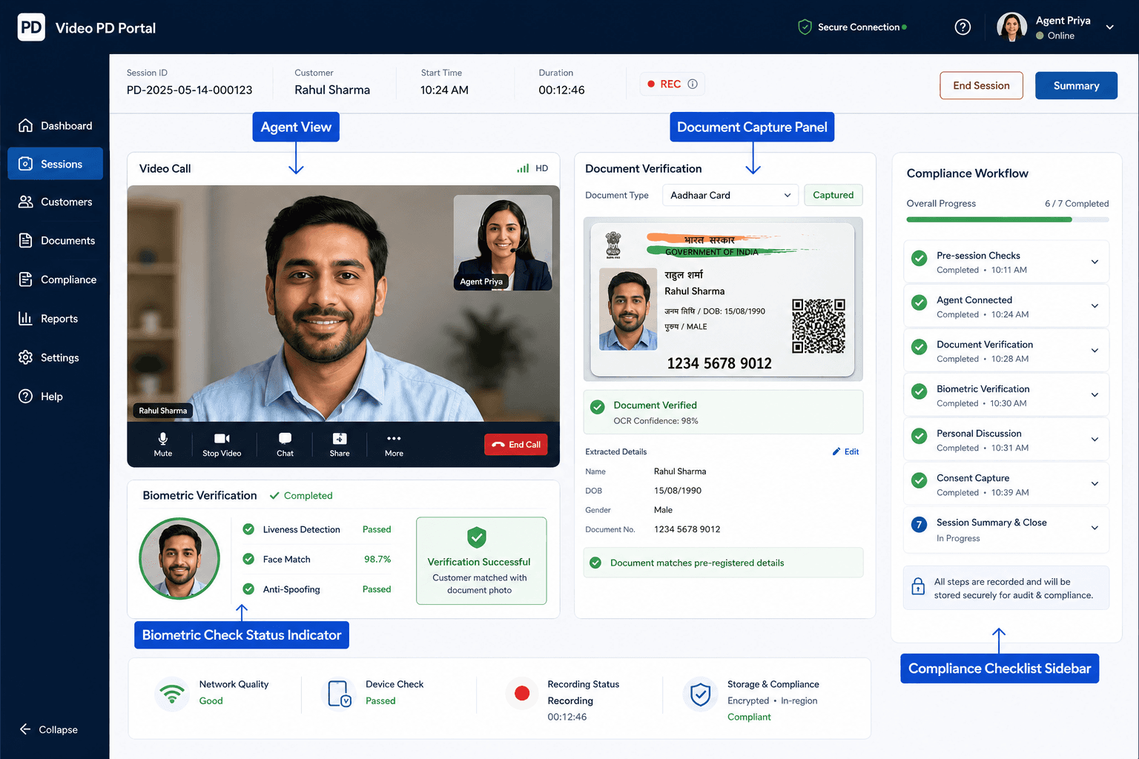This screenshot has height=759, width=1139.
Task: Go to Dashboard in sidebar
Action: (56, 126)
